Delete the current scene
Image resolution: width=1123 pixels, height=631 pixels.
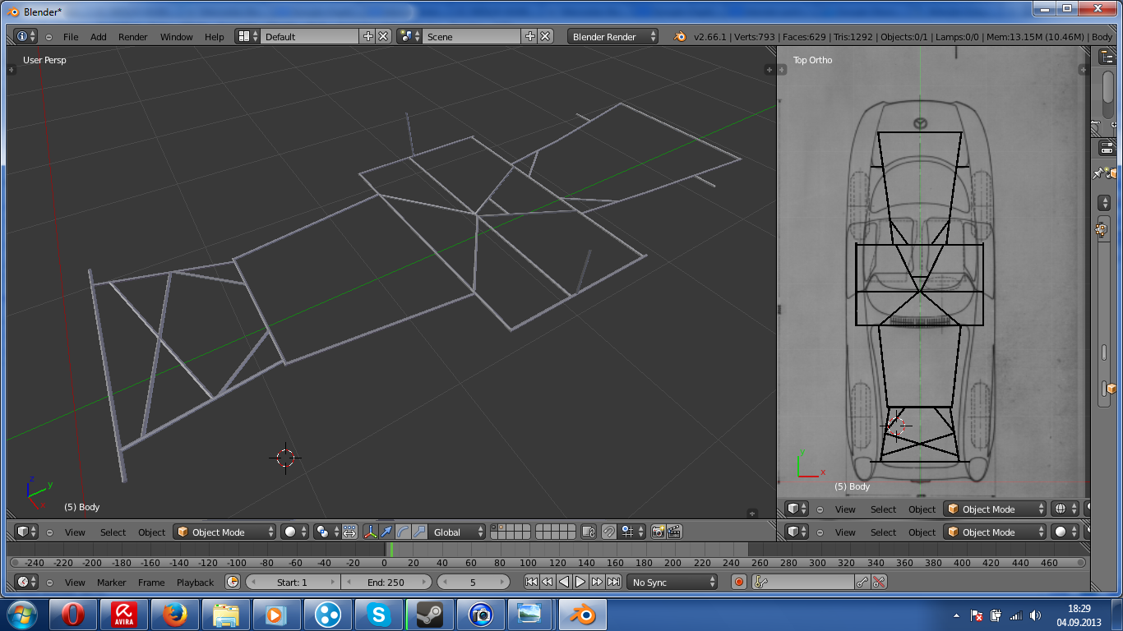545,36
